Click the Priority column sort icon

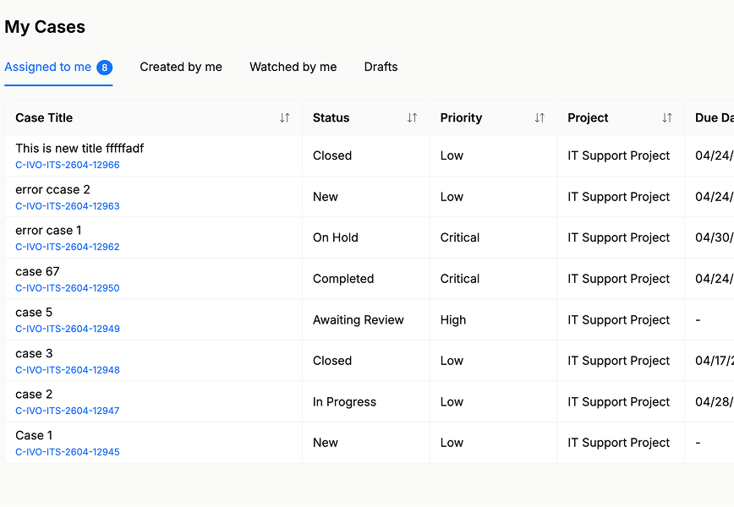[x=540, y=117]
